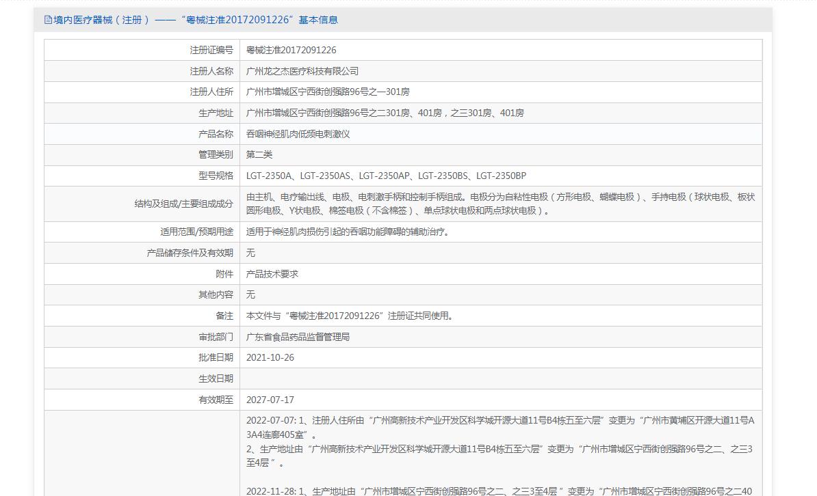
Task: Click the 备注 remark text
Action: 349,316
